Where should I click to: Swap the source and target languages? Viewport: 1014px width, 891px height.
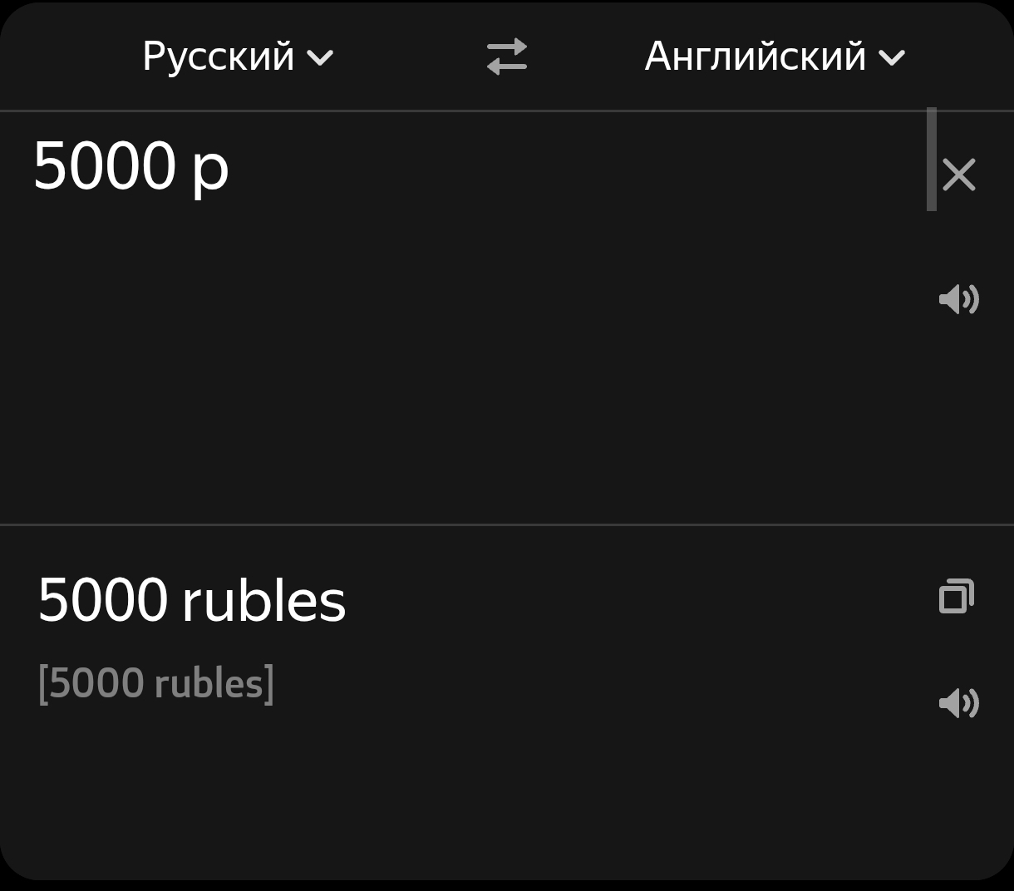click(507, 57)
